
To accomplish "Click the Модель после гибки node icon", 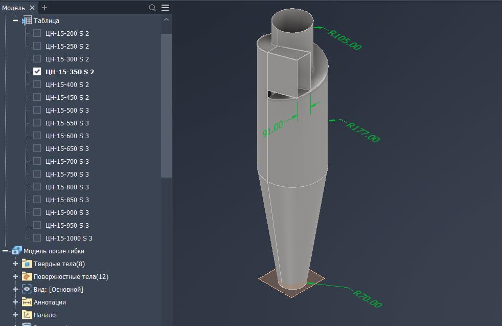I will click(17, 251).
